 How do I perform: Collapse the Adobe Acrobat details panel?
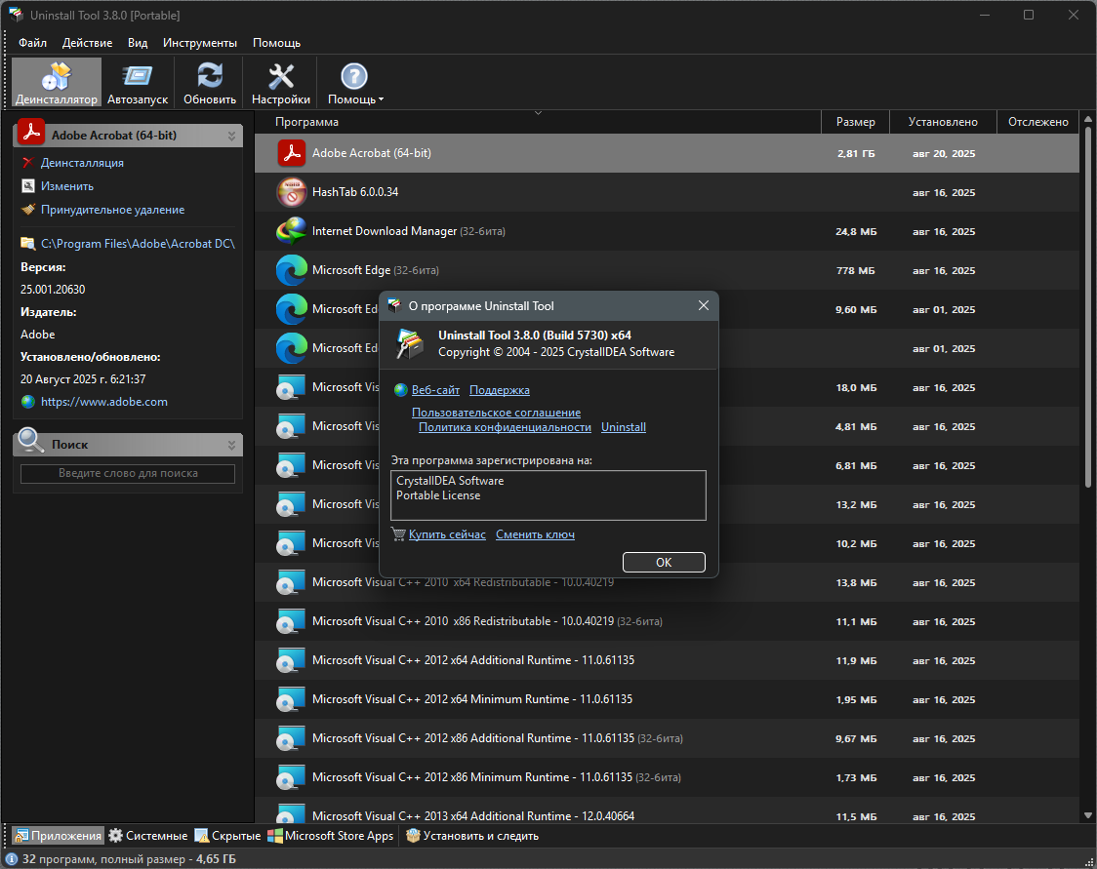[231, 136]
